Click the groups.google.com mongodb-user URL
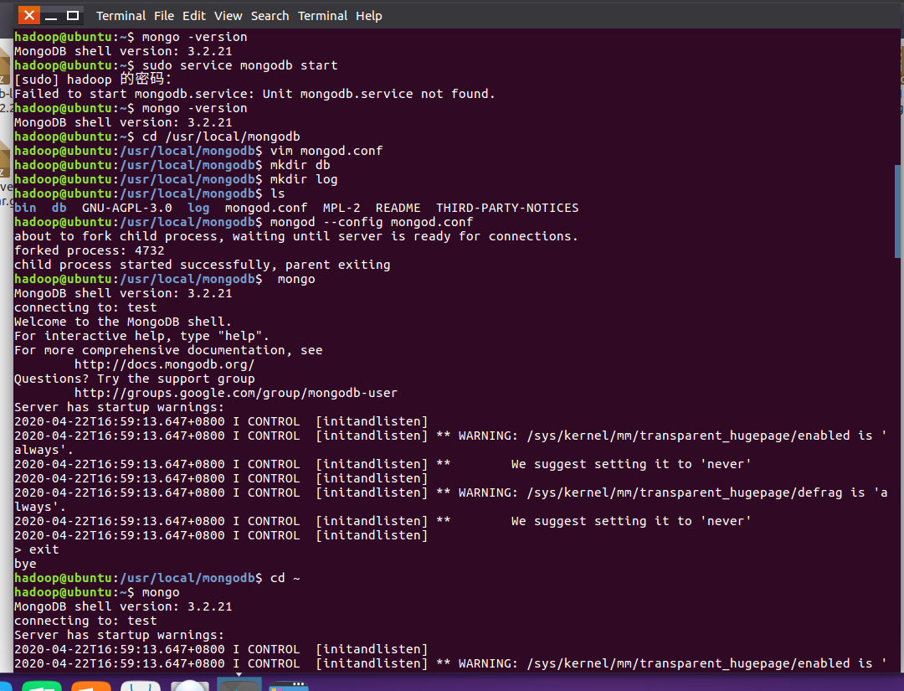 click(x=236, y=393)
